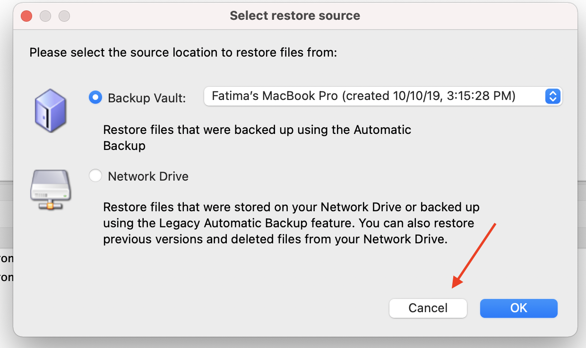This screenshot has height=348, width=586.
Task: Click the Automatic Backup description text
Action: [x=257, y=138]
